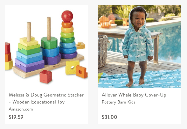Click the orange Adirondack chair in the background
This screenshot has width=187, height=129.
pos(105,22)
